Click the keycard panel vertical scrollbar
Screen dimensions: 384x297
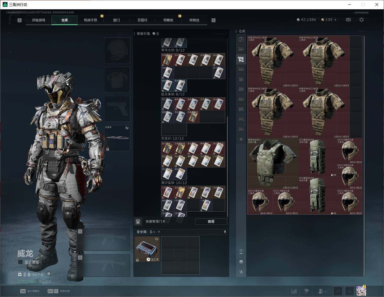tap(228, 166)
